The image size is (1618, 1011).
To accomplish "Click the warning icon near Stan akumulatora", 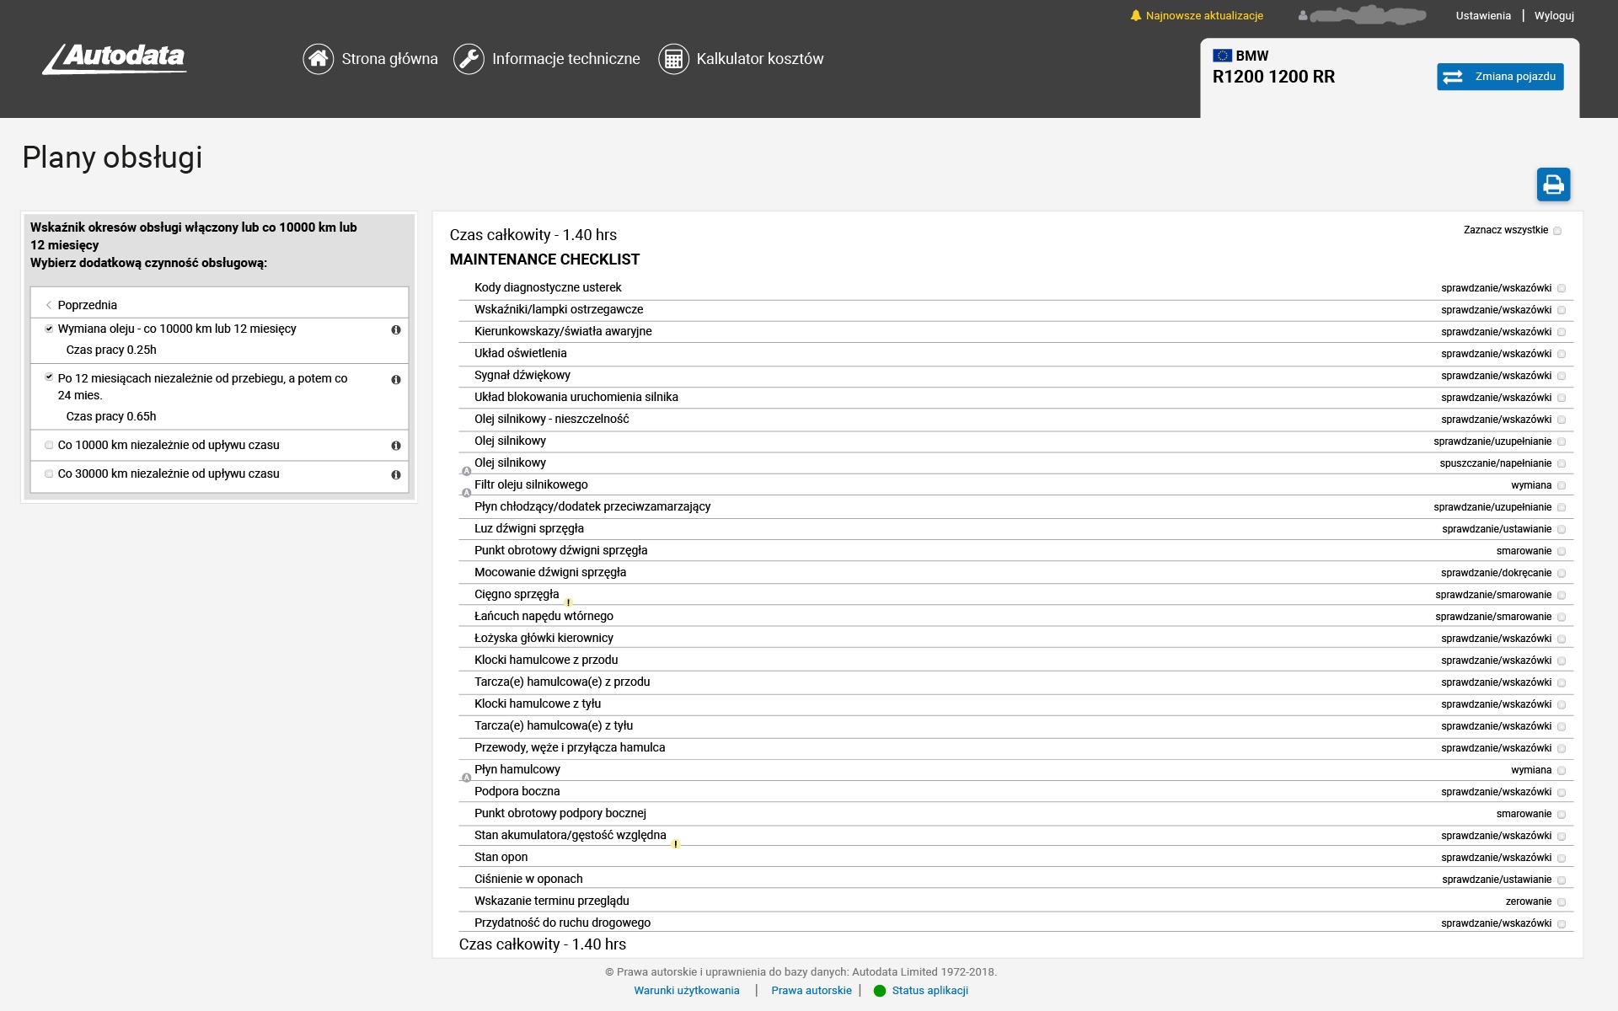I will 675,842.
